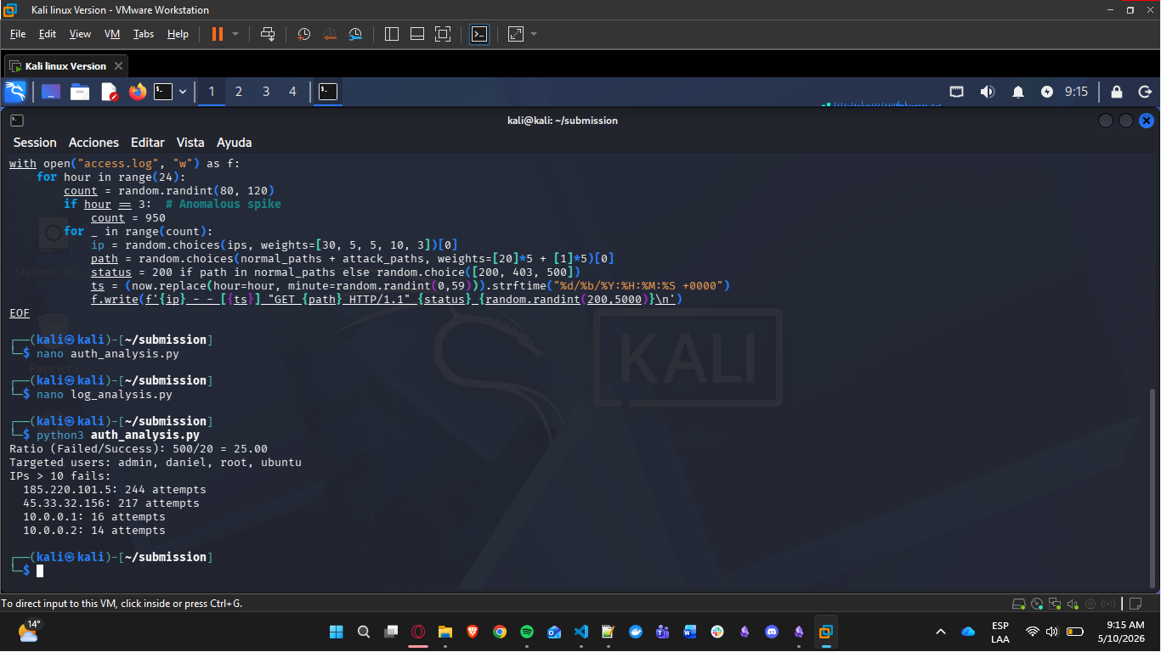Switch to Kali workspace 3
This screenshot has height=652, width=1161.
266,92
